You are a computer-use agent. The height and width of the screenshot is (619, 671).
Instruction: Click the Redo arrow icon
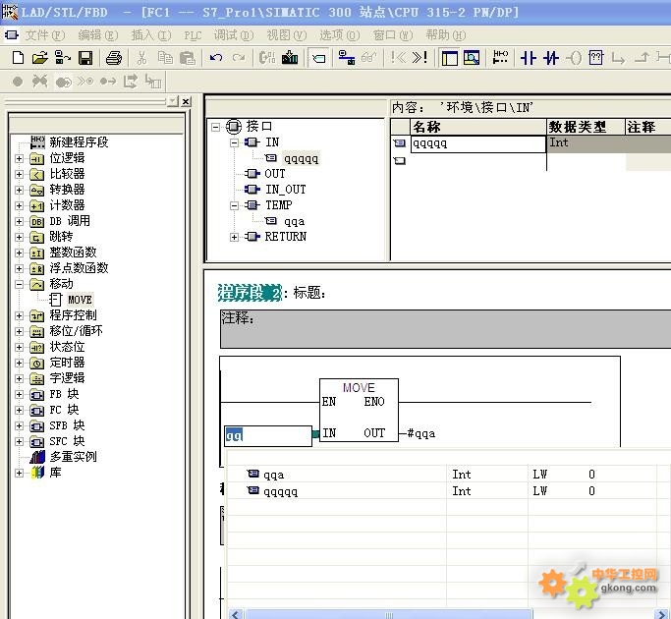[239, 57]
